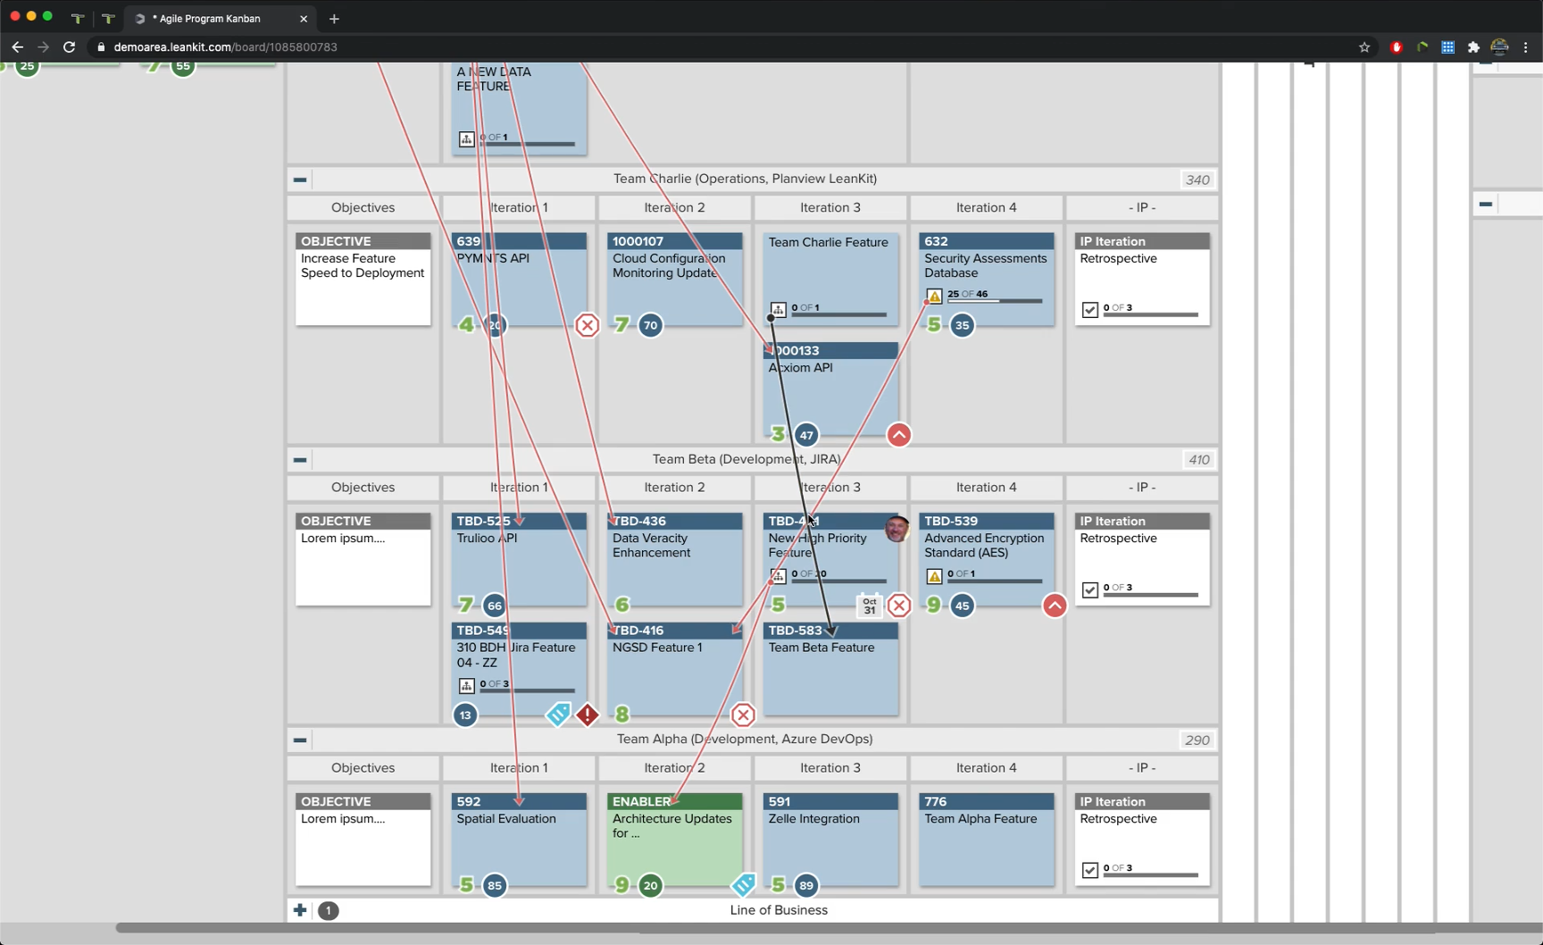Click the size badge 89 on Zelle Integration card
Image resolution: width=1543 pixels, height=945 pixels.
pos(806,886)
